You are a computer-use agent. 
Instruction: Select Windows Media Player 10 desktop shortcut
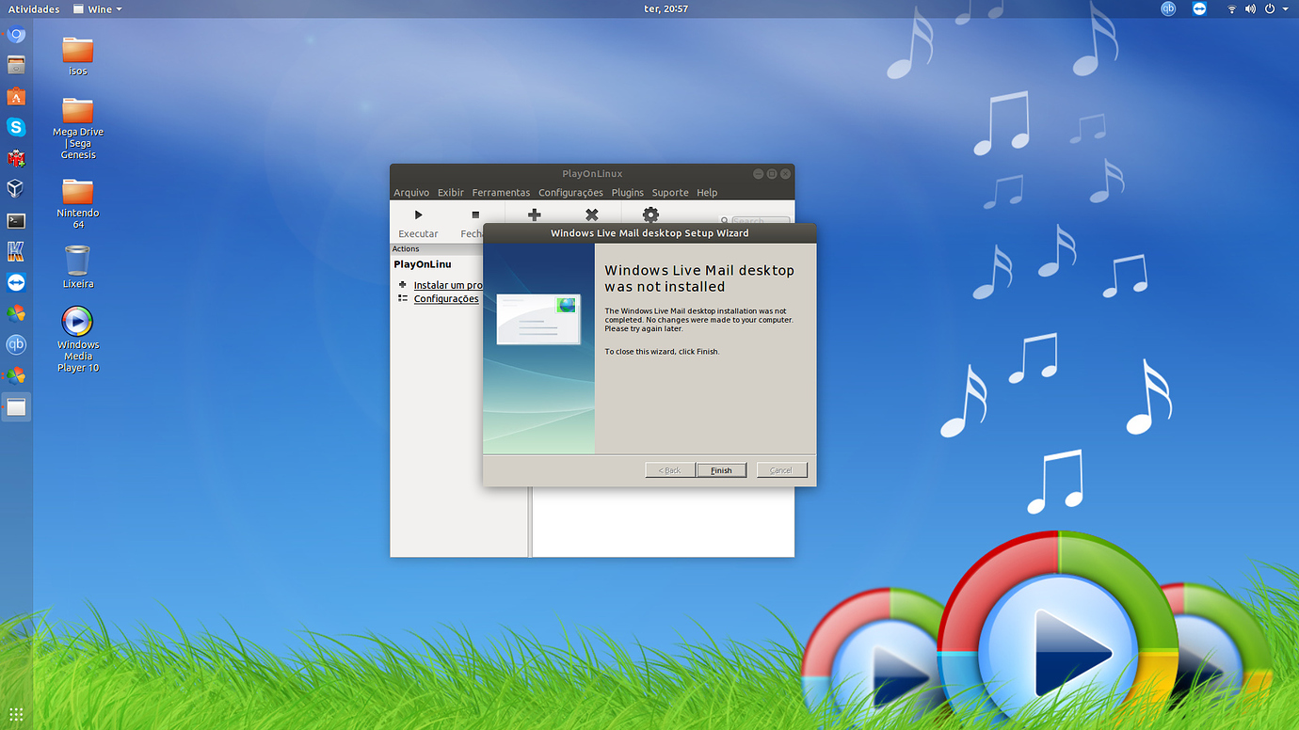click(78, 340)
